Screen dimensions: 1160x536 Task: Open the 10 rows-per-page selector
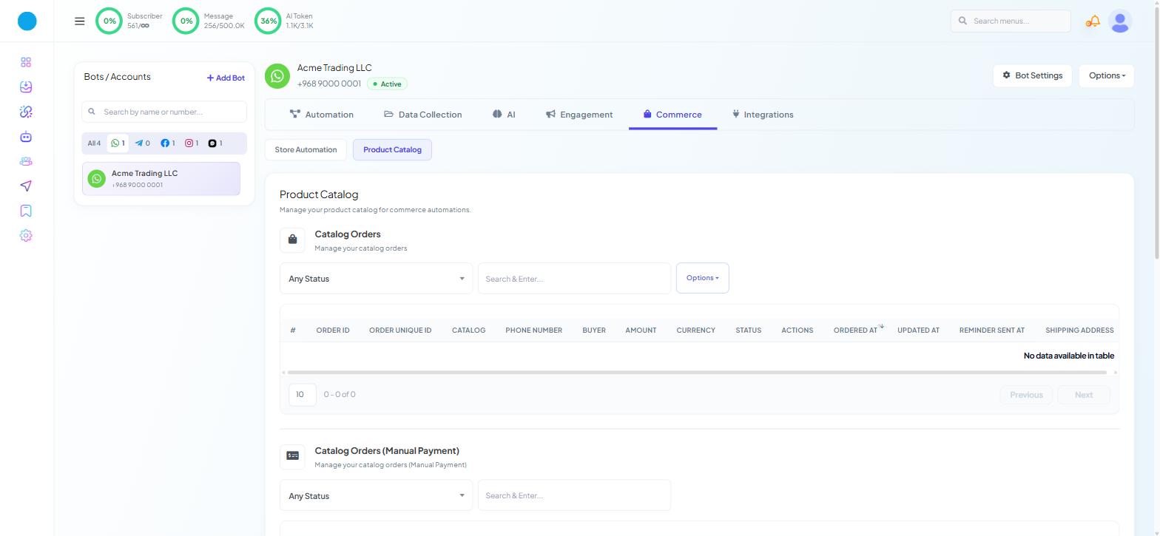(302, 395)
